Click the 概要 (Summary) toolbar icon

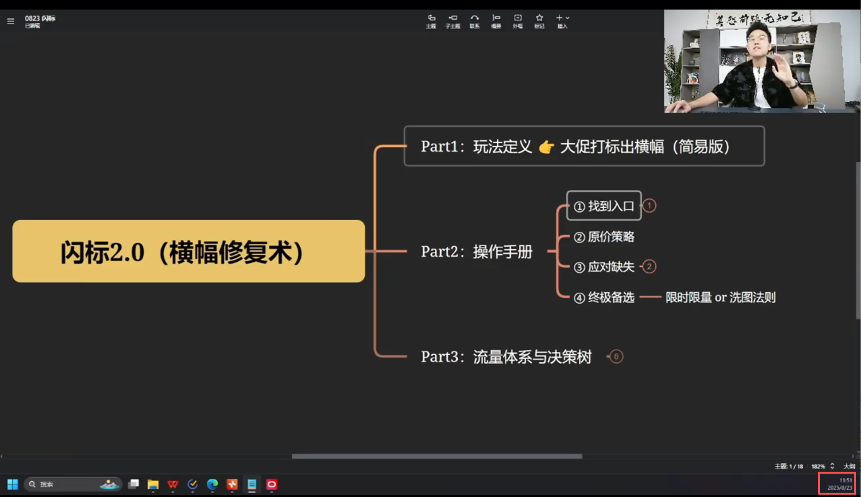click(x=496, y=21)
